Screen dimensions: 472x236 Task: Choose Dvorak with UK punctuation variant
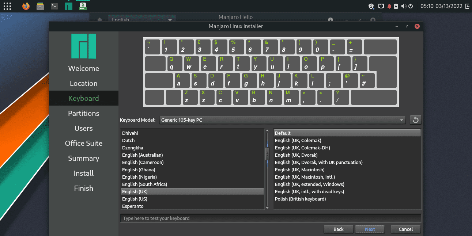(347, 162)
